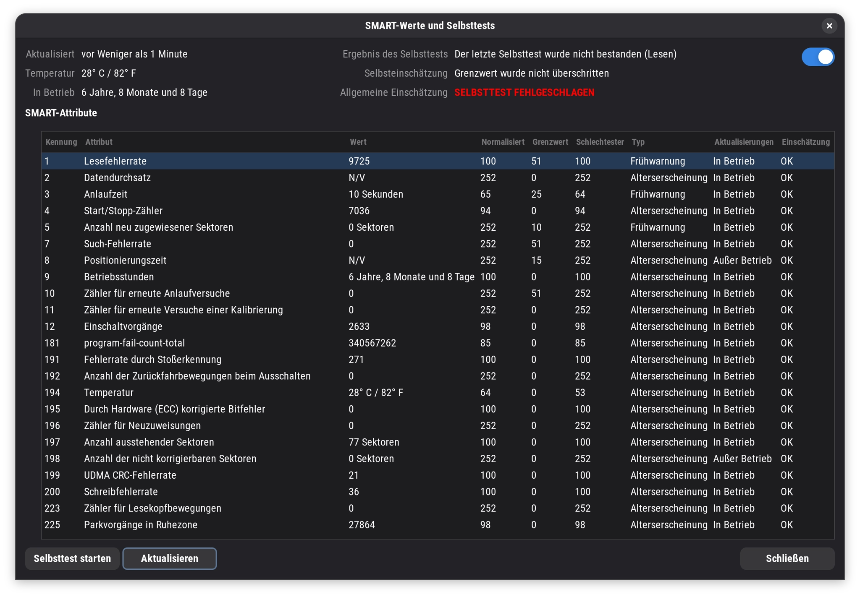Click the Normalisiert column header

click(503, 142)
